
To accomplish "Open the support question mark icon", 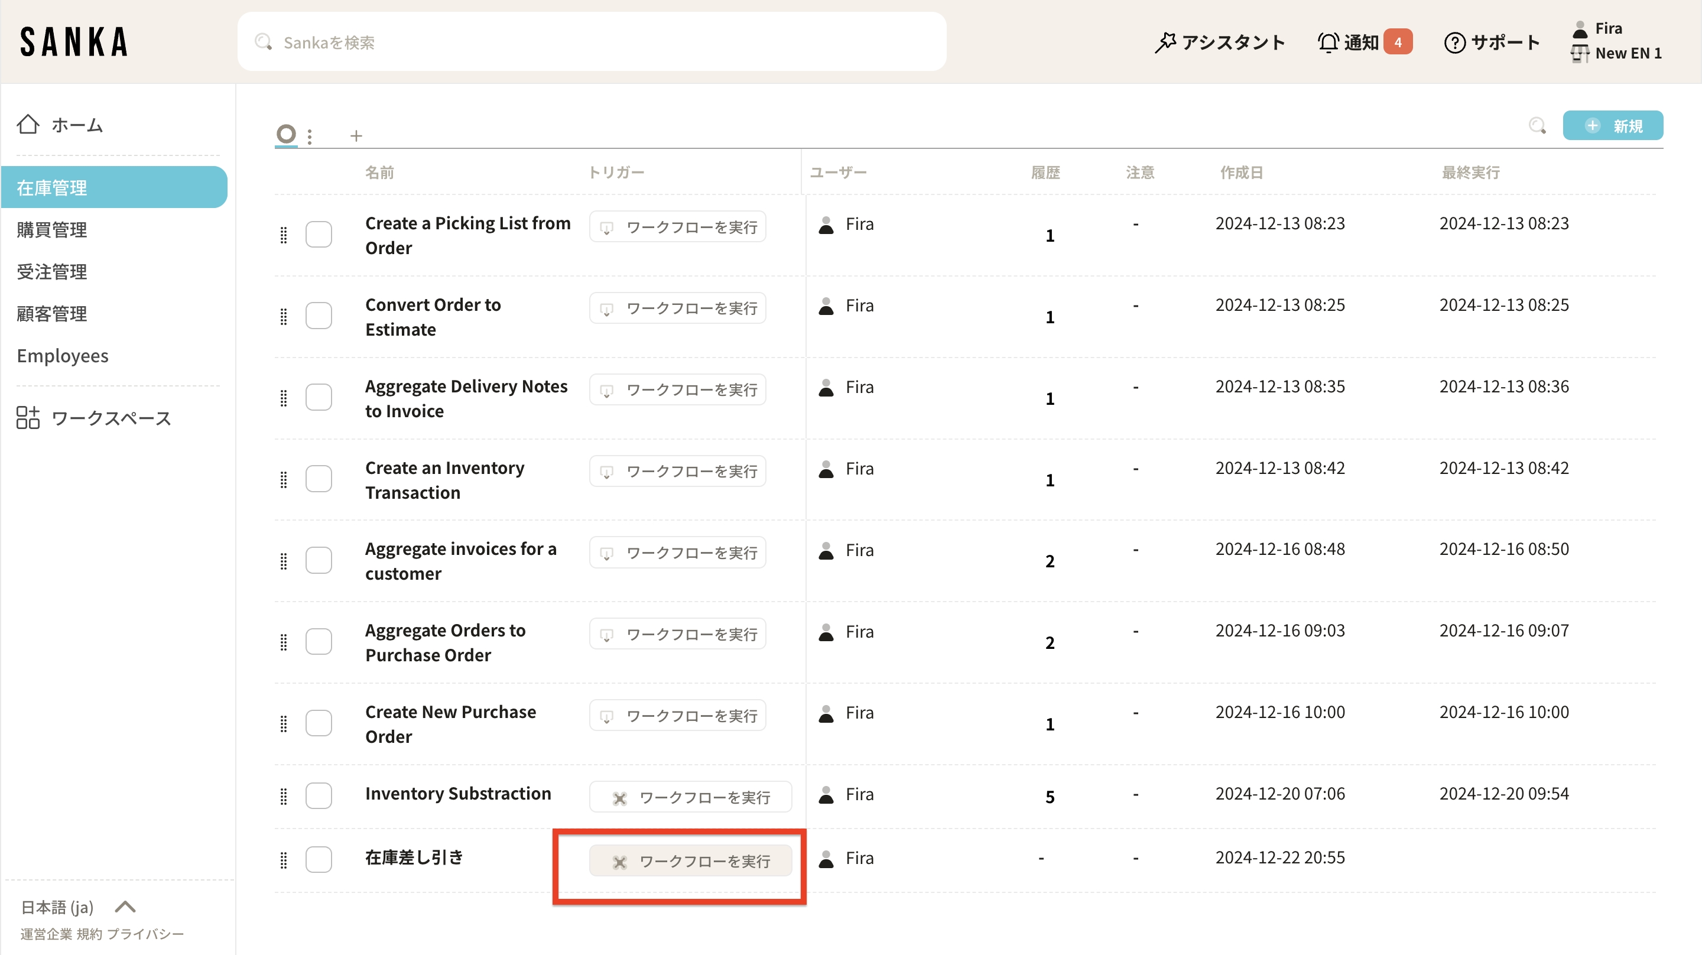I will [1454, 43].
